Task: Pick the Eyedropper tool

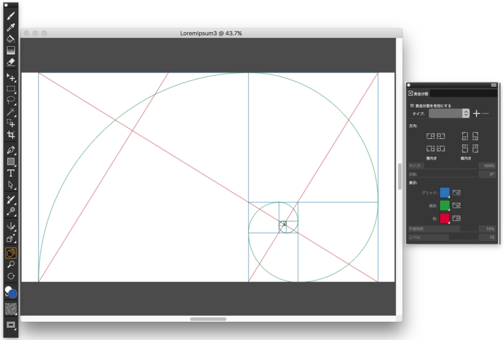Action: pos(11,27)
